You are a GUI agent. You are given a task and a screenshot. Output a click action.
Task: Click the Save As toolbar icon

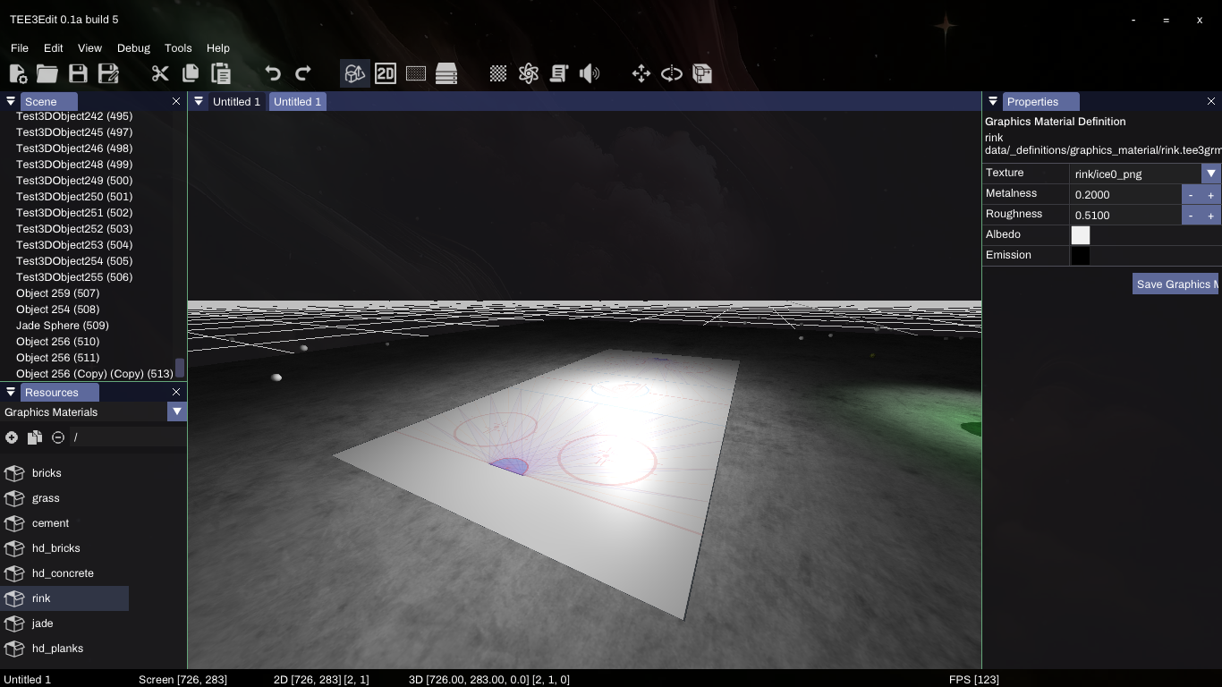108,74
